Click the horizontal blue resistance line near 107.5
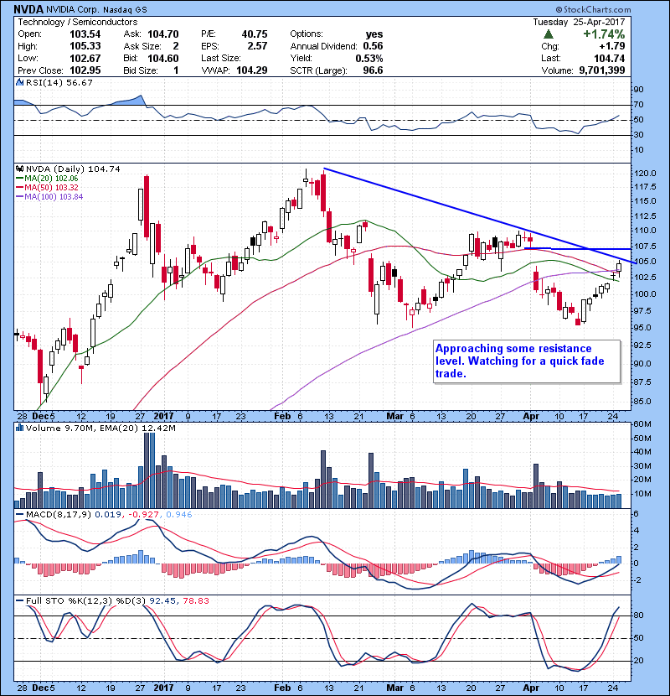 [577, 248]
